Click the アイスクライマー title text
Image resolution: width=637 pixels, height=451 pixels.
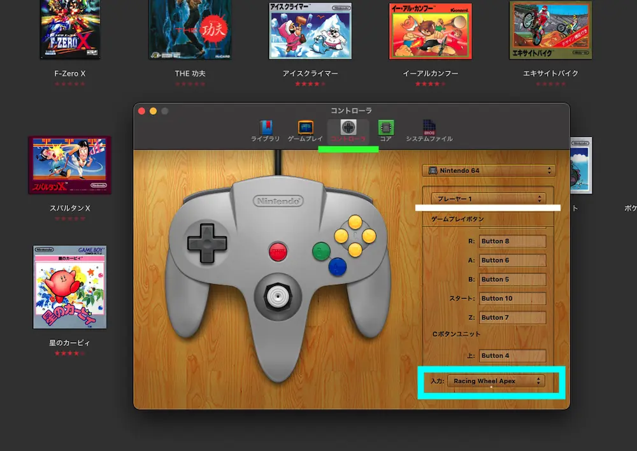(310, 73)
